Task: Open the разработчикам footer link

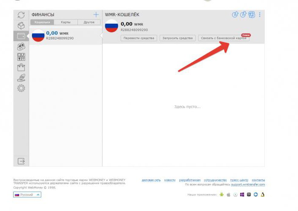Action: tap(190, 180)
